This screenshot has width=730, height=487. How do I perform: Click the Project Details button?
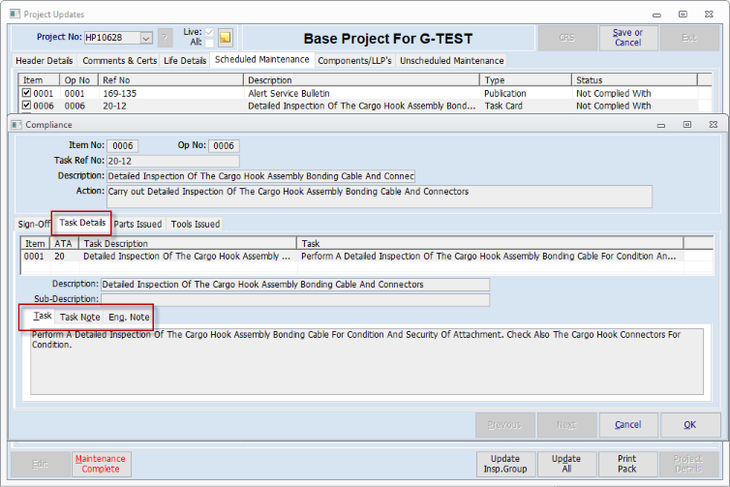click(x=688, y=464)
